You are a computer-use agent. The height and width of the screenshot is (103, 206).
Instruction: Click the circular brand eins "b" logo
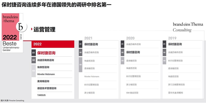21,26
